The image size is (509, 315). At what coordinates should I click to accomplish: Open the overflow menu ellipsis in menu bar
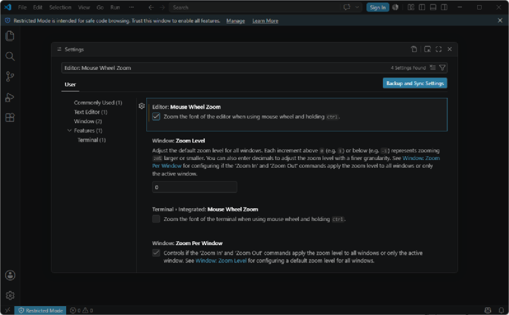(x=132, y=7)
